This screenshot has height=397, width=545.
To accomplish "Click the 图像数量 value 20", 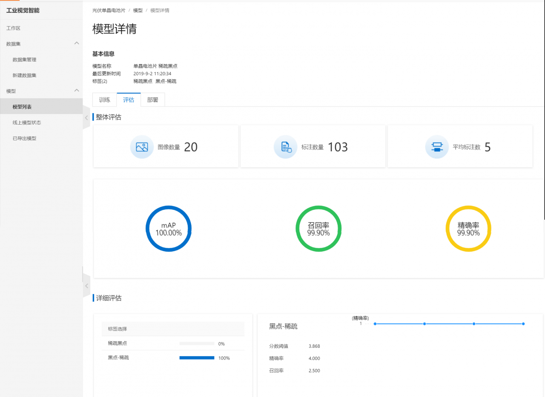I will 191,147.
